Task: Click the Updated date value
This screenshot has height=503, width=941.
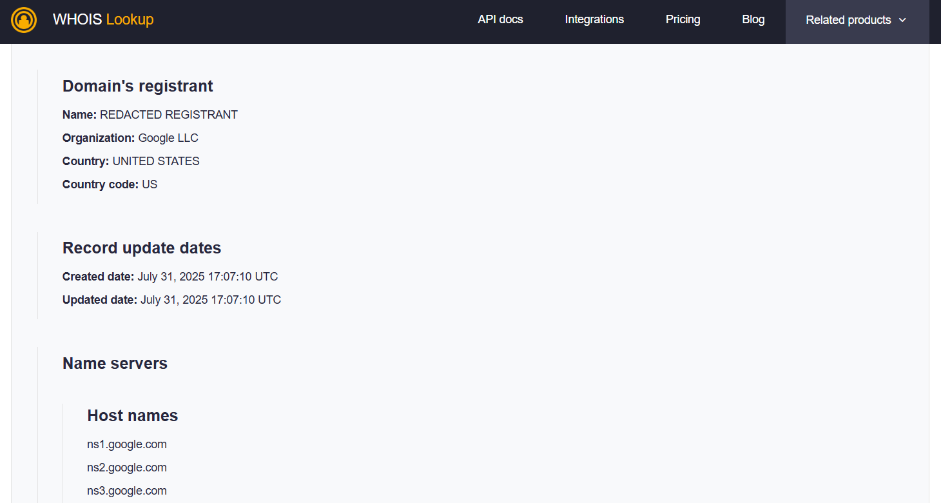Action: pyautogui.click(x=211, y=300)
